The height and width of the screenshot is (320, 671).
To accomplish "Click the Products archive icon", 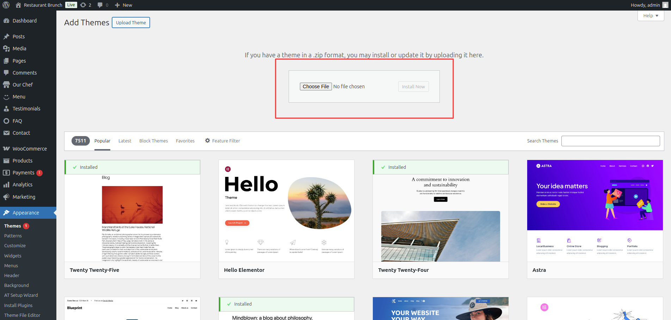I will pyautogui.click(x=6, y=161).
